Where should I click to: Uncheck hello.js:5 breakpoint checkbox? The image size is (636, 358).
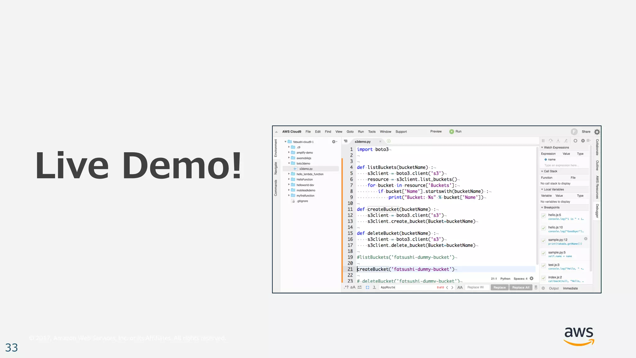point(543,216)
